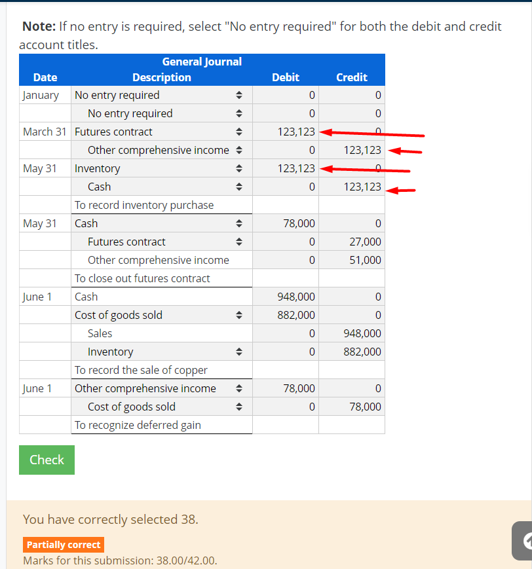Open indented Cash credit dropdown under Inventory
The width and height of the screenshot is (532, 569).
coord(162,187)
